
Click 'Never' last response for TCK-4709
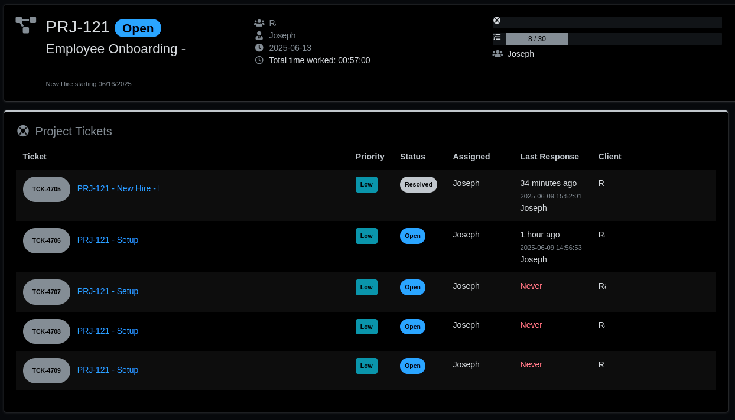click(531, 364)
